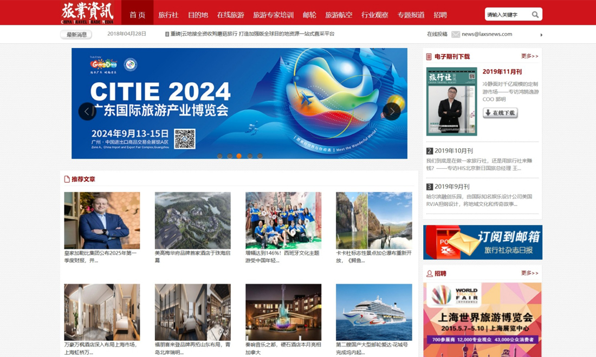Open the 爱达·花城号 cruise ship thumbnail
The image size is (596, 357).
click(374, 312)
